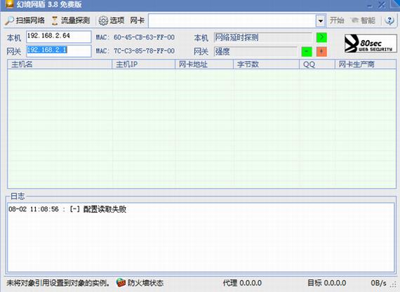This screenshot has width=400, height=292.
Task: Sort by 网卡地址 column header
Action: tap(204, 65)
